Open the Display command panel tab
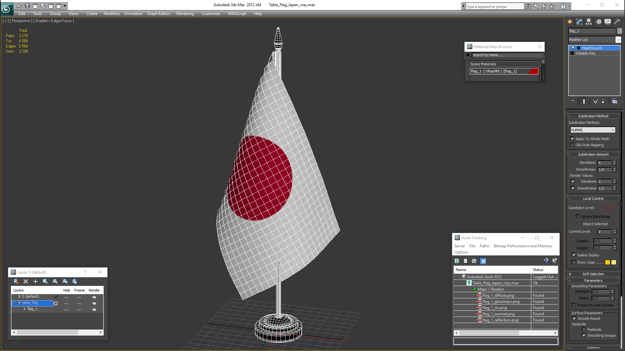This screenshot has width=625, height=351. [x=608, y=22]
